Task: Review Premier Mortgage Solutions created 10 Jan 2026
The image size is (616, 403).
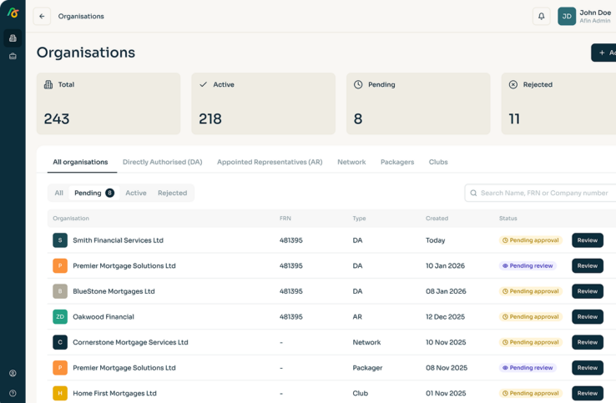Action: click(x=588, y=265)
